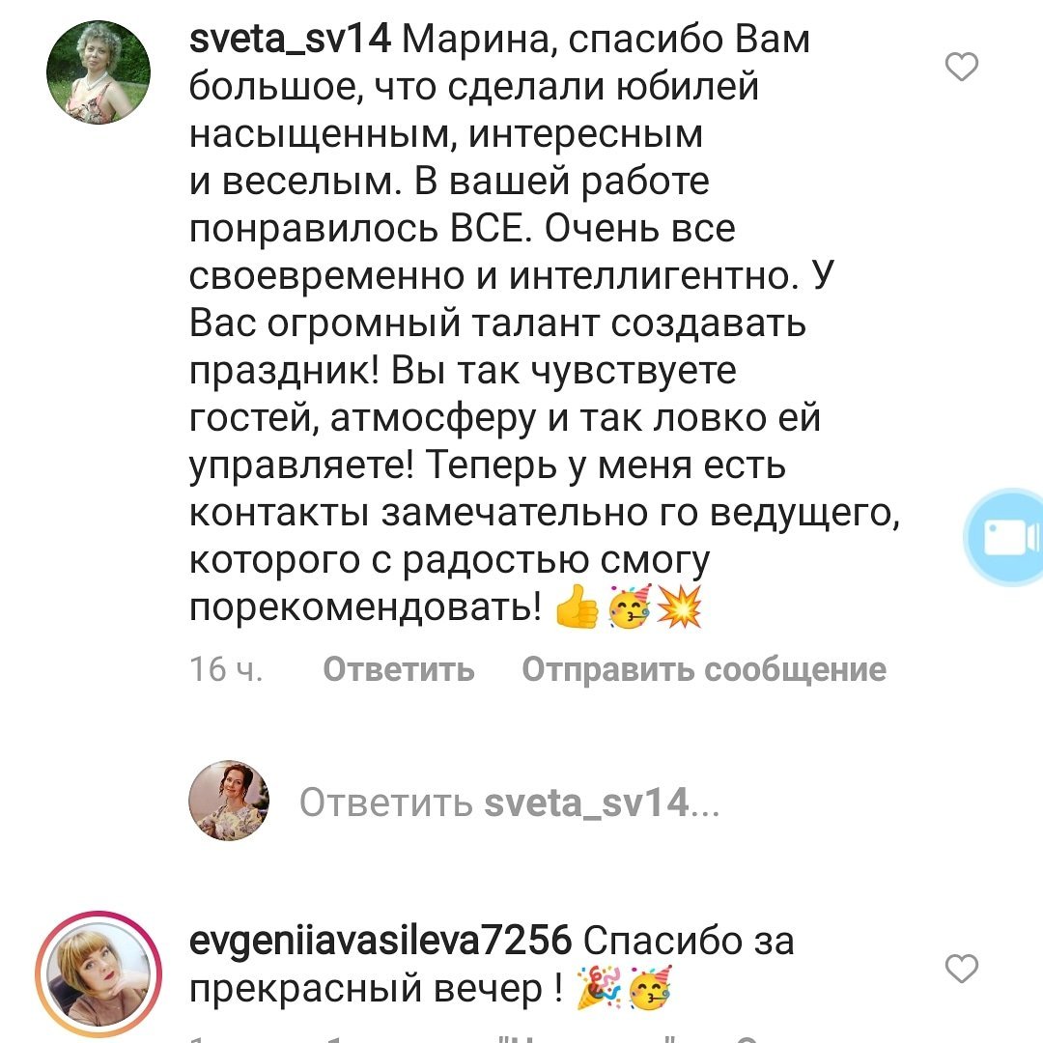
Task: Like the sveta_sv14 comment with heart icon
Action: (x=962, y=67)
